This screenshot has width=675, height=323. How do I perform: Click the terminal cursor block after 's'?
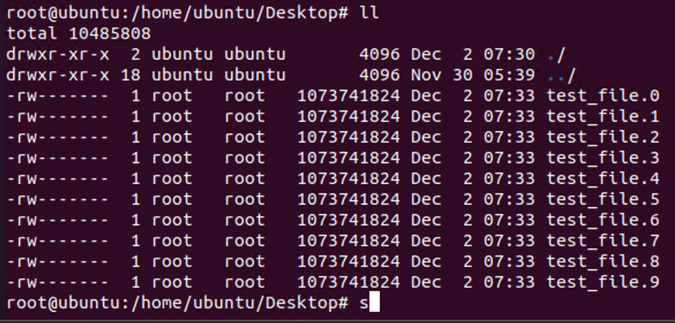point(375,302)
